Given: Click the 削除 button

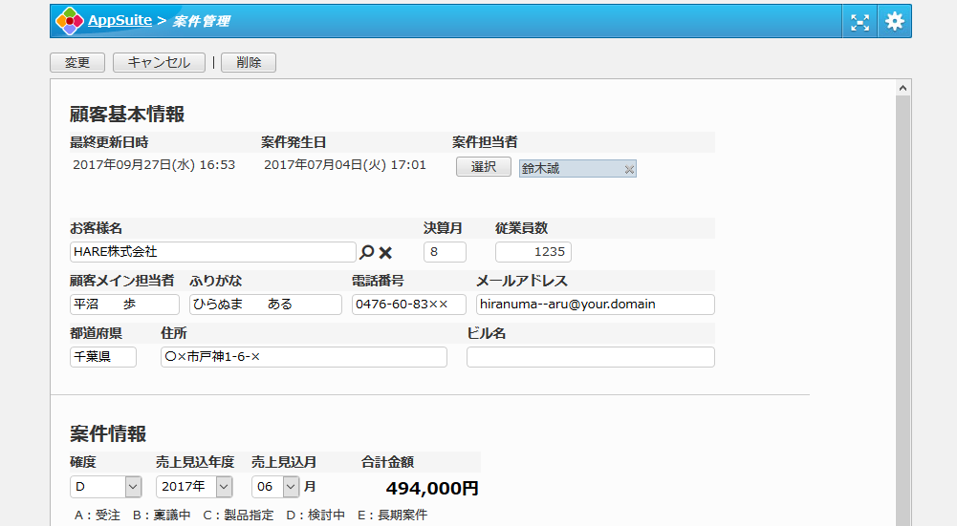Looking at the screenshot, I should click(249, 62).
